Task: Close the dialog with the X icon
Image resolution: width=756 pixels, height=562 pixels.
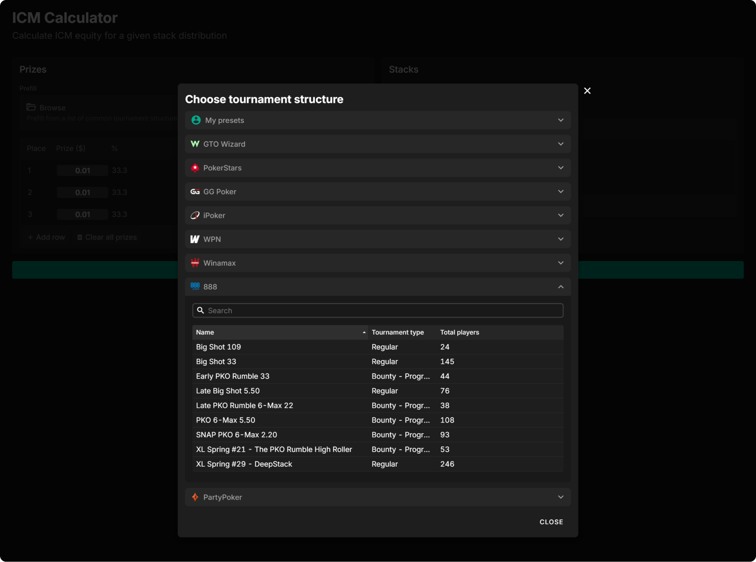Action: coord(587,91)
